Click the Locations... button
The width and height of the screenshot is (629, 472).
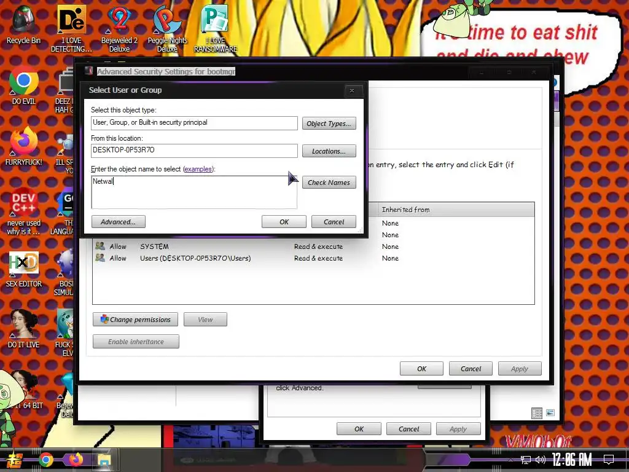(329, 151)
